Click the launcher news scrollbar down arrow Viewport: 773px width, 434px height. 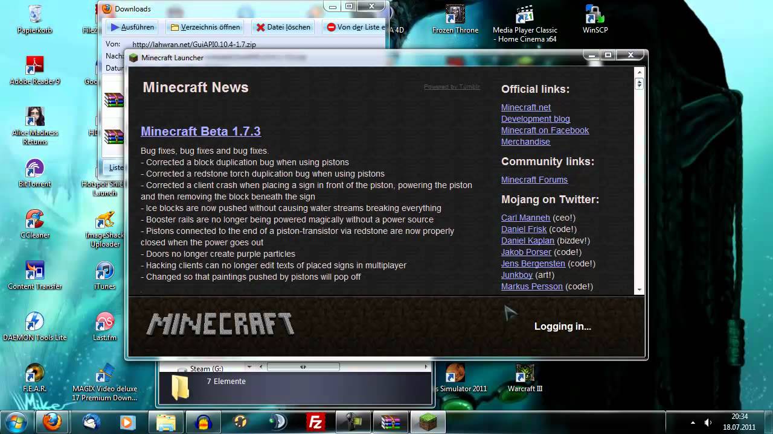coord(640,289)
